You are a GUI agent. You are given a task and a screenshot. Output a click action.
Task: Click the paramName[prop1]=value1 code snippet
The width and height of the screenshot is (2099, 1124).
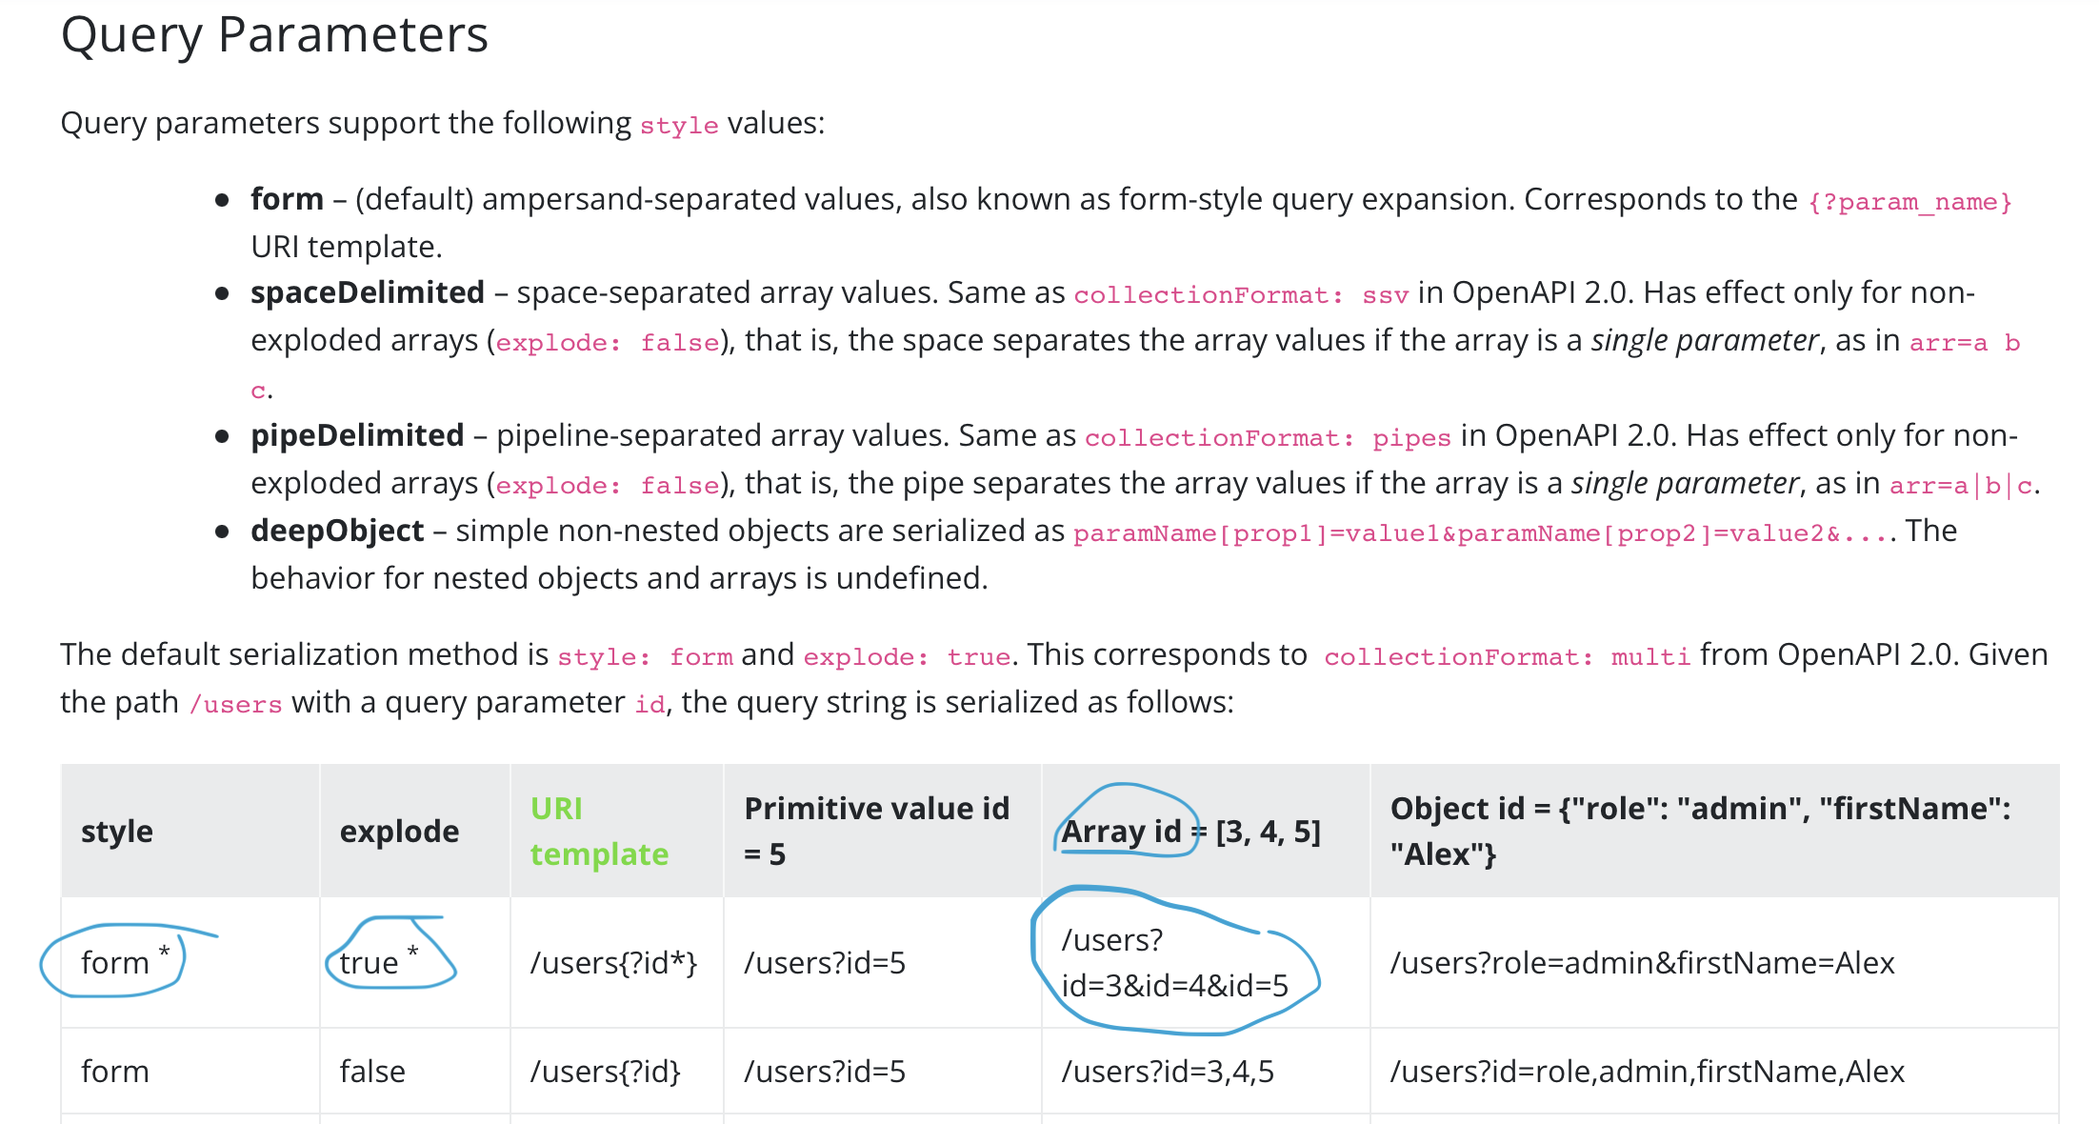coord(1257,532)
